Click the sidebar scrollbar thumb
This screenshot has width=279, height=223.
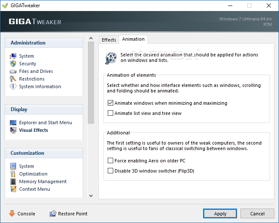(91, 83)
